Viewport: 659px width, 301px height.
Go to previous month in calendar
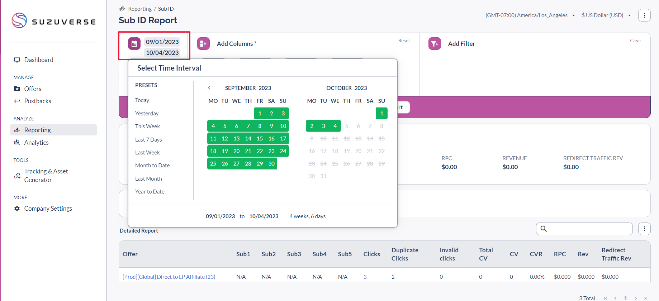(x=209, y=88)
